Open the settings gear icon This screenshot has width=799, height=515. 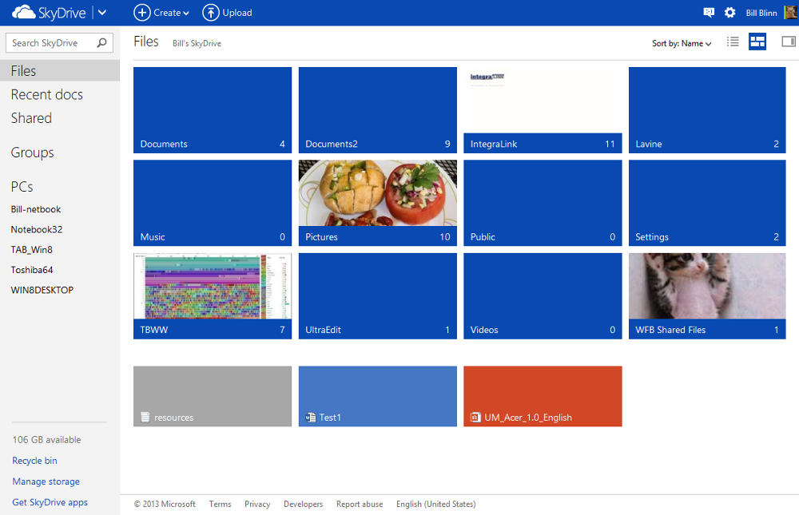729,12
